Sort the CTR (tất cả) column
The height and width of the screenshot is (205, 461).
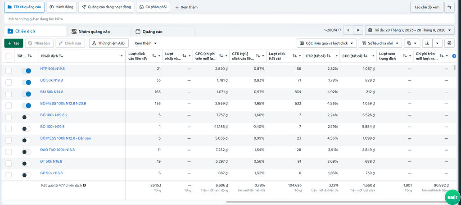pyautogui.click(x=329, y=56)
